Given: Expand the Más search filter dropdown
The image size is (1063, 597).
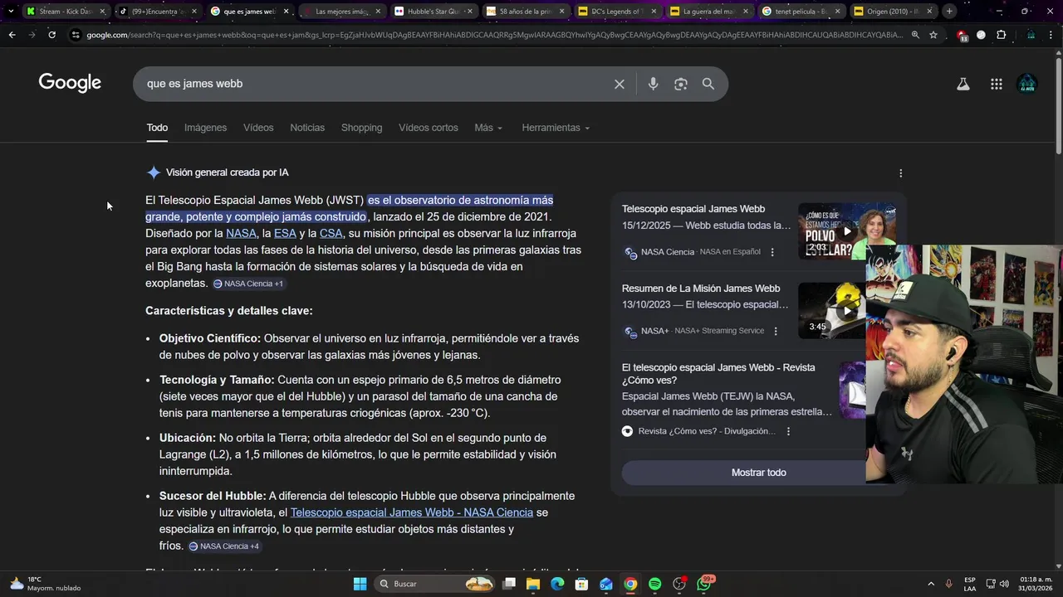Looking at the screenshot, I should 488,128.
